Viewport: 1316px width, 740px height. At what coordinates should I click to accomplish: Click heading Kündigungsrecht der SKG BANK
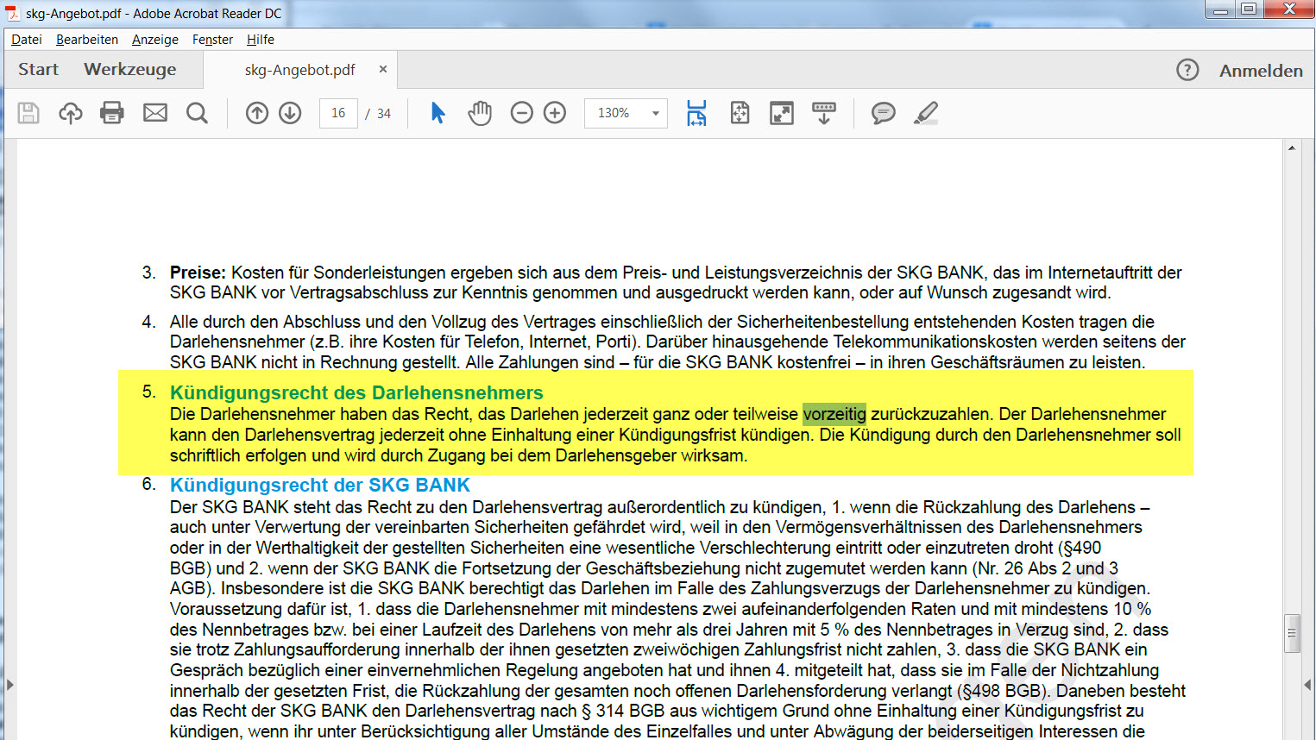pyautogui.click(x=320, y=486)
